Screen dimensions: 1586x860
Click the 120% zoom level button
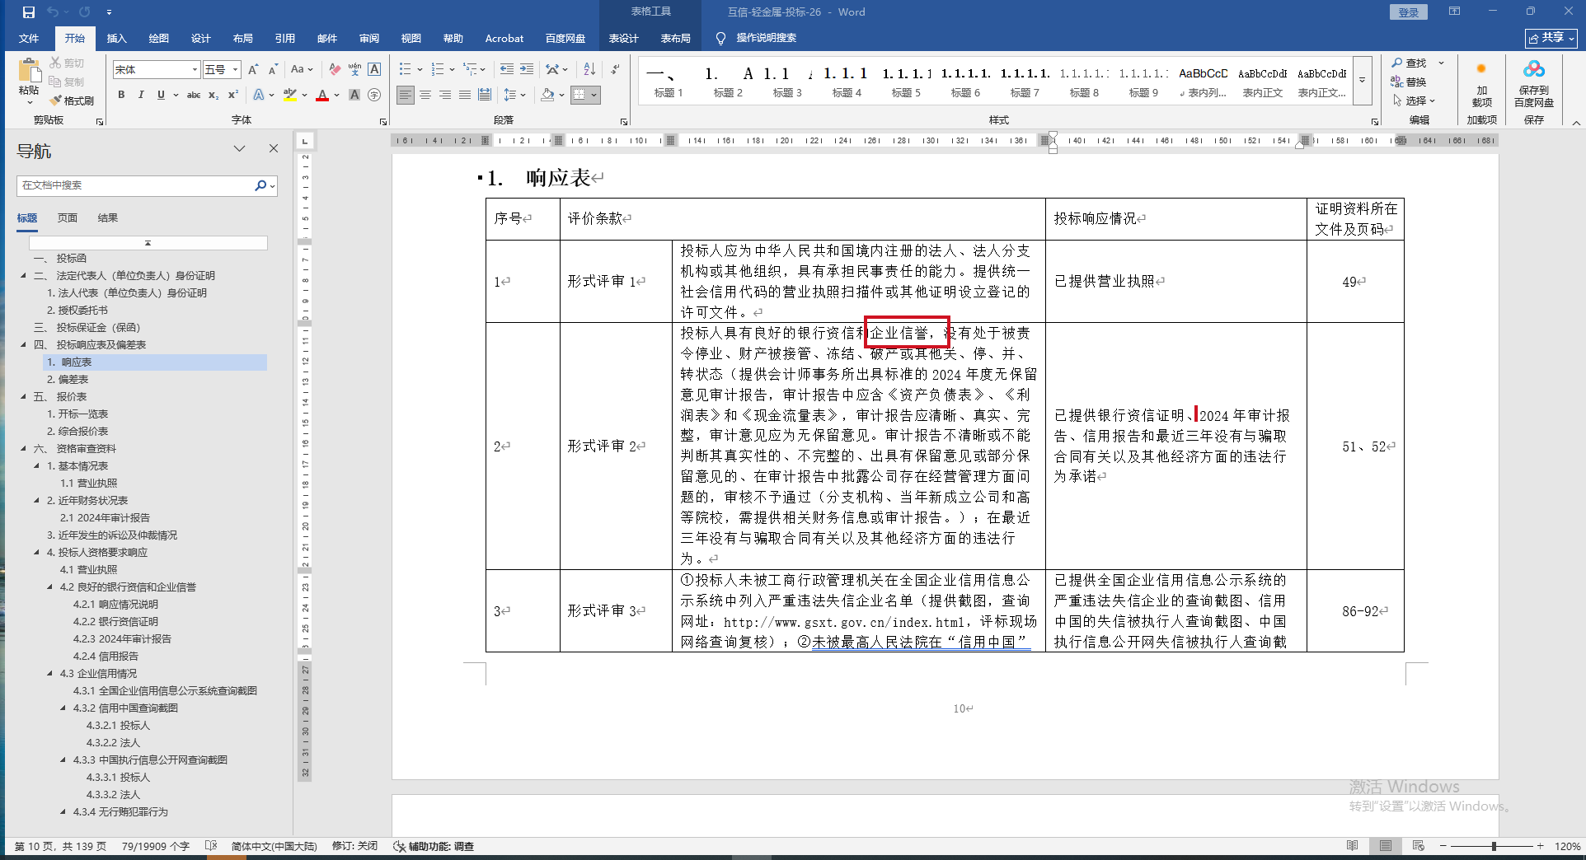tap(1567, 846)
